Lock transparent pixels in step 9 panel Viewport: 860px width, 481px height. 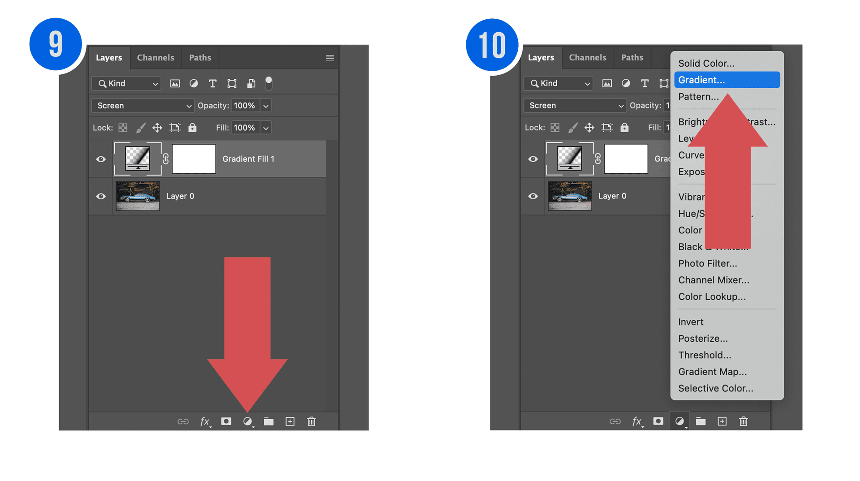[x=123, y=128]
